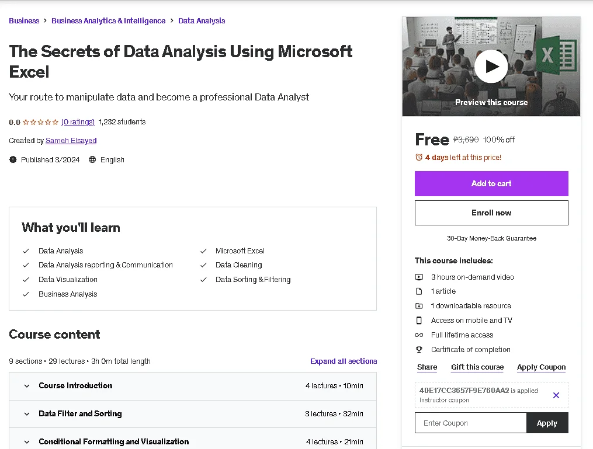Click checkmark beside Data Analysis reporting & Communication
This screenshot has width=593, height=449.
(26, 265)
